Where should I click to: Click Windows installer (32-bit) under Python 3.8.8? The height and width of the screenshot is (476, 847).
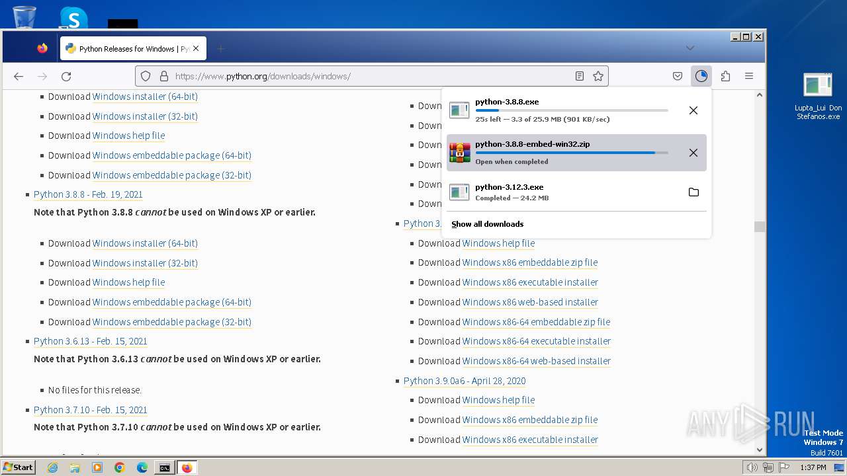pyautogui.click(x=145, y=263)
